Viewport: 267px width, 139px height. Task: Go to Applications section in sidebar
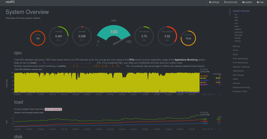coord(238,71)
